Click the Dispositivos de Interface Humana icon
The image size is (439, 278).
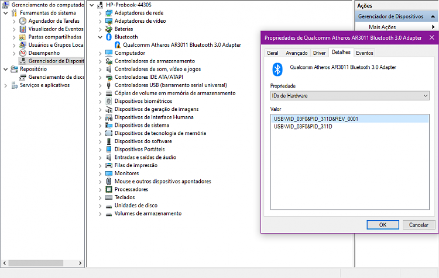[109, 117]
